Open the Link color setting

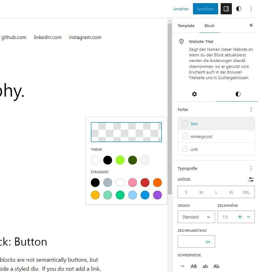[216, 149]
